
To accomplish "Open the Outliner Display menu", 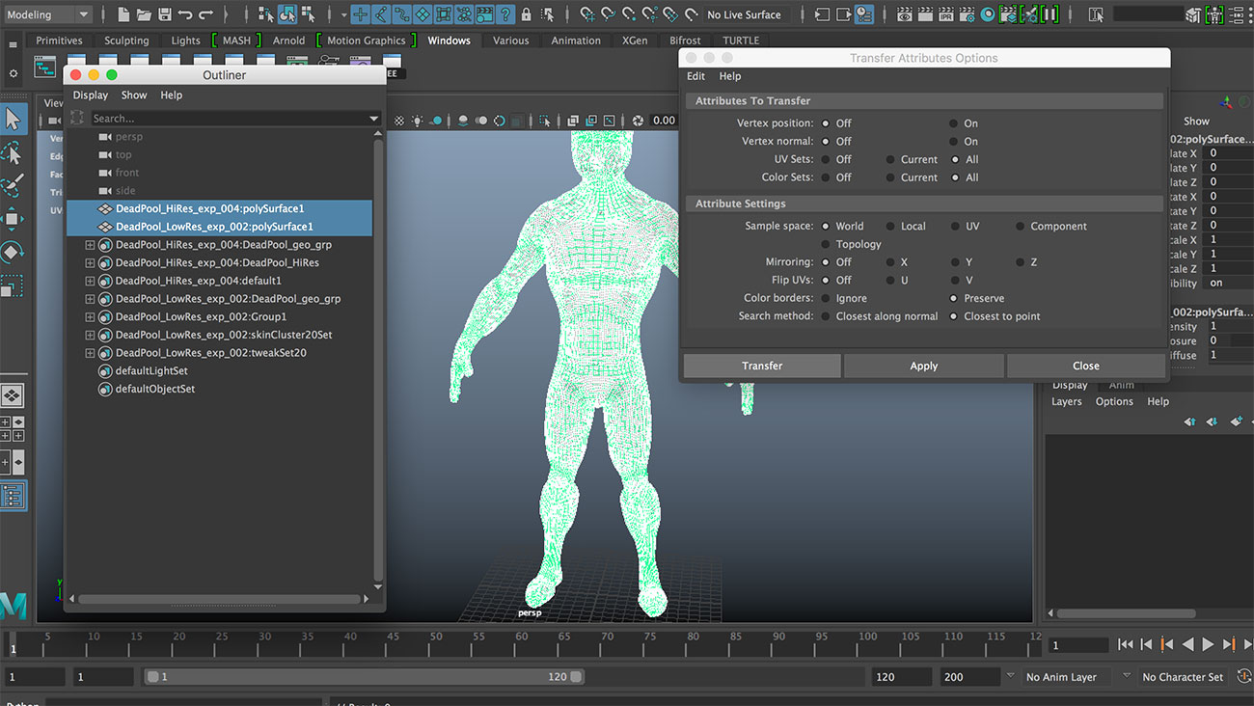I will click(90, 95).
